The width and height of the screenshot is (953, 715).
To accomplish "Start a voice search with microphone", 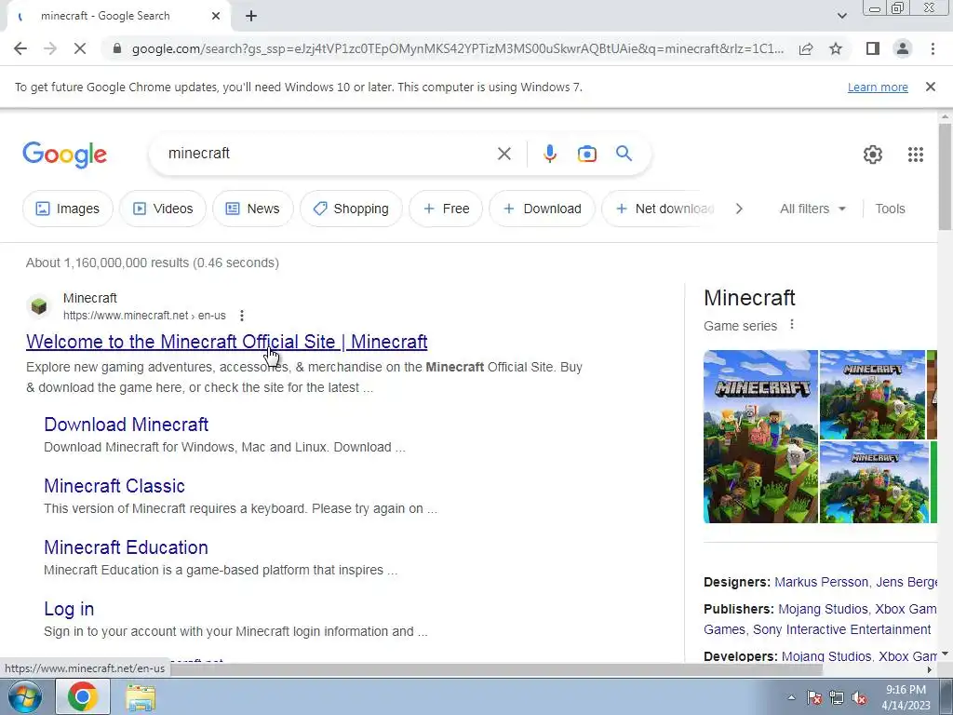I will (549, 154).
